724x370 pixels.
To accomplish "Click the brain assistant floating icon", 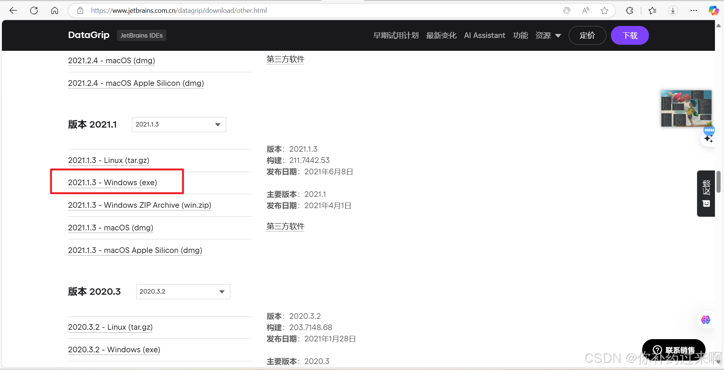I will coord(706,320).
